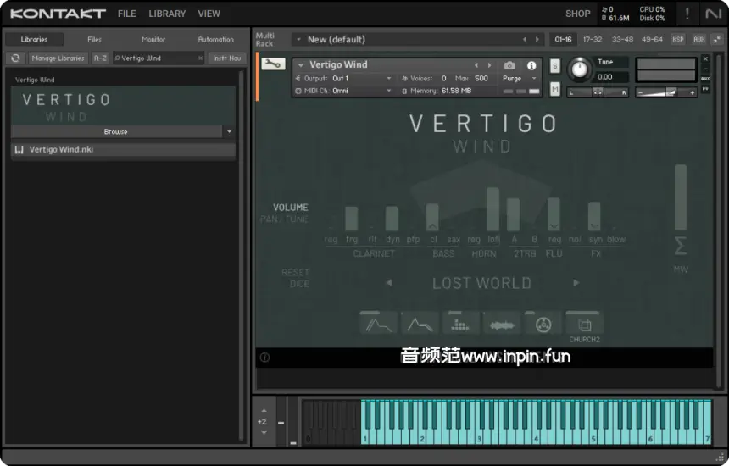This screenshot has width=729, height=466.
Task: Open the FILE menu
Action: tap(126, 14)
